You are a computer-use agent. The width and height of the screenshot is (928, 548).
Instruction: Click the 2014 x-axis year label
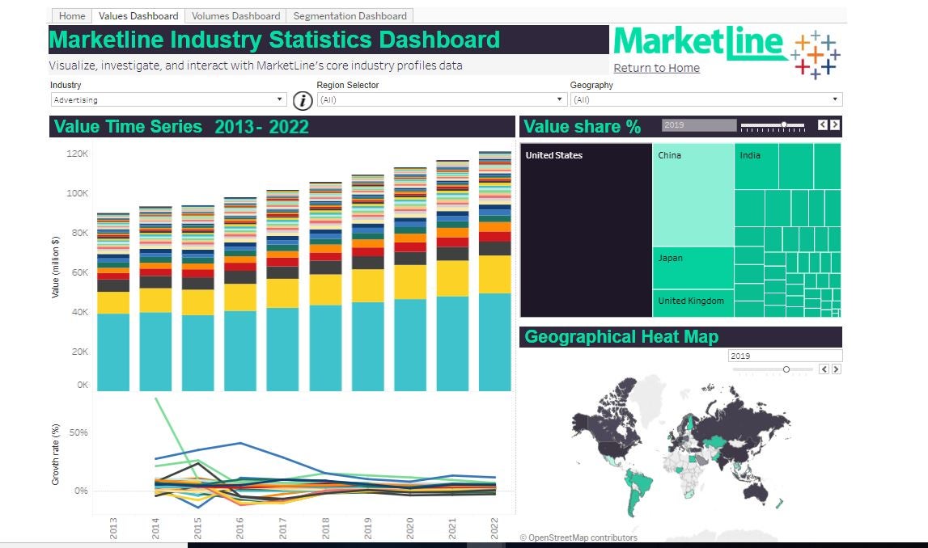coord(155,528)
